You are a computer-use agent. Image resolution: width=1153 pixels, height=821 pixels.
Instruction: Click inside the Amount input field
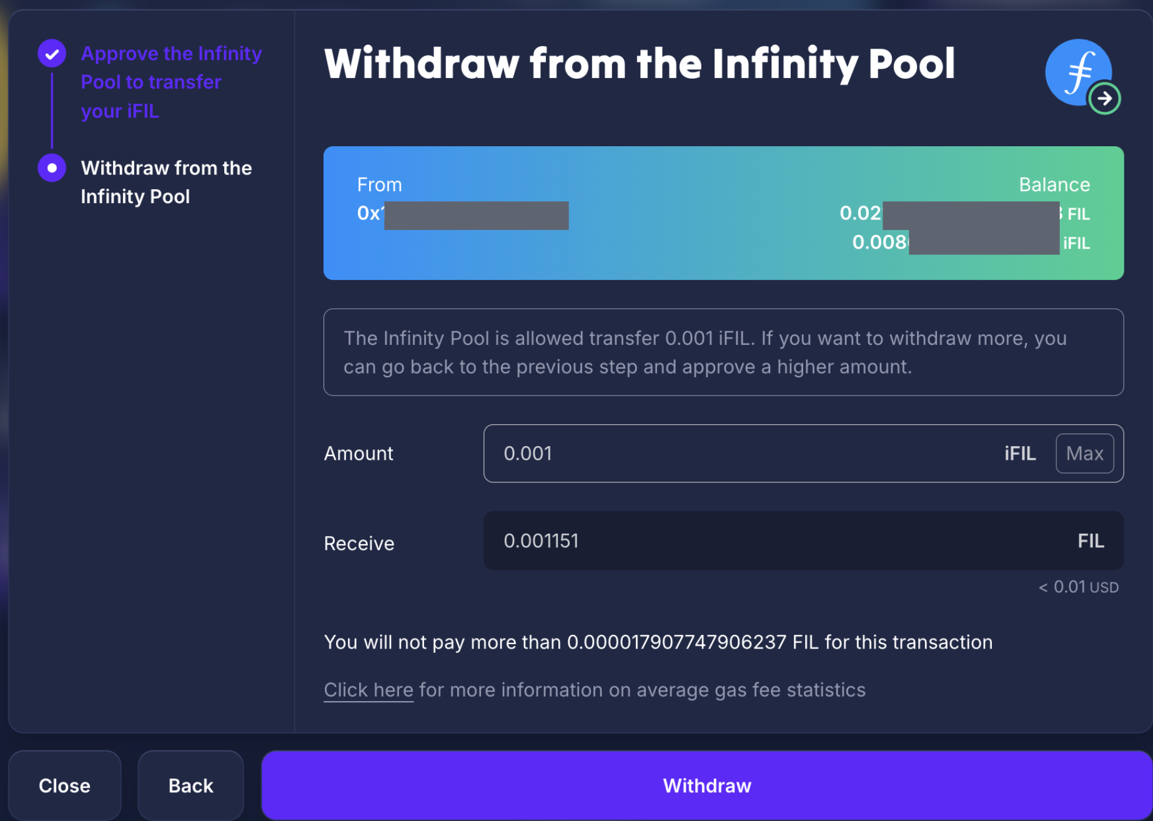[x=687, y=454]
